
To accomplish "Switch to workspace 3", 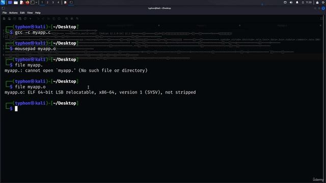I will (x=53, y=3).
